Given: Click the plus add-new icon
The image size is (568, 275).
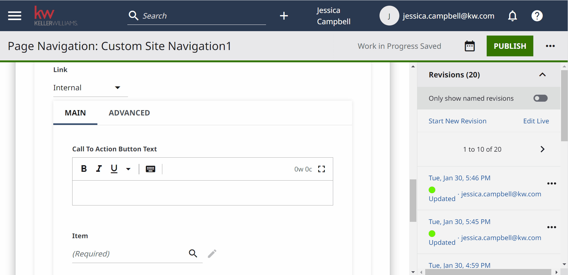Looking at the screenshot, I should (284, 16).
